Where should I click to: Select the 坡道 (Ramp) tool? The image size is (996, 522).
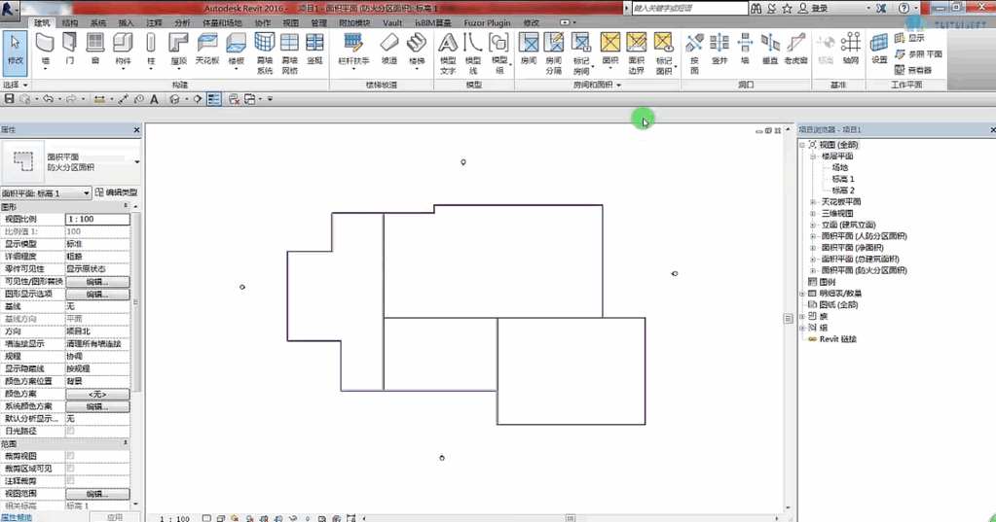pyautogui.click(x=389, y=50)
